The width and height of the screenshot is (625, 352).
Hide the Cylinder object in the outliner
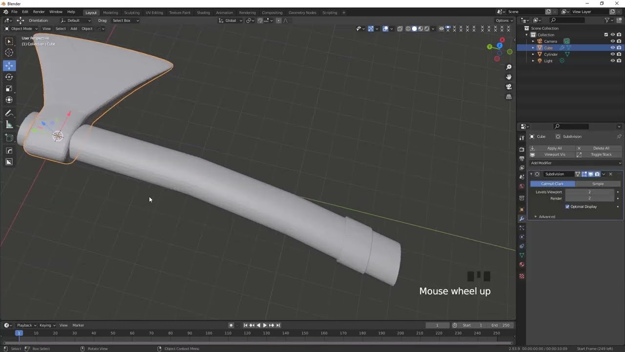(x=612, y=54)
